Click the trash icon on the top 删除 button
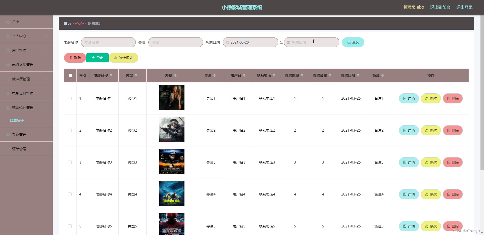Viewport: 484px width, 235px height. (71, 58)
